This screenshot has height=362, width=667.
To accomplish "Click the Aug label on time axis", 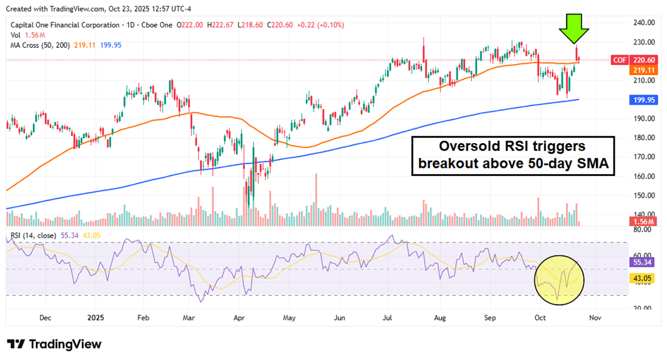I will point(440,318).
